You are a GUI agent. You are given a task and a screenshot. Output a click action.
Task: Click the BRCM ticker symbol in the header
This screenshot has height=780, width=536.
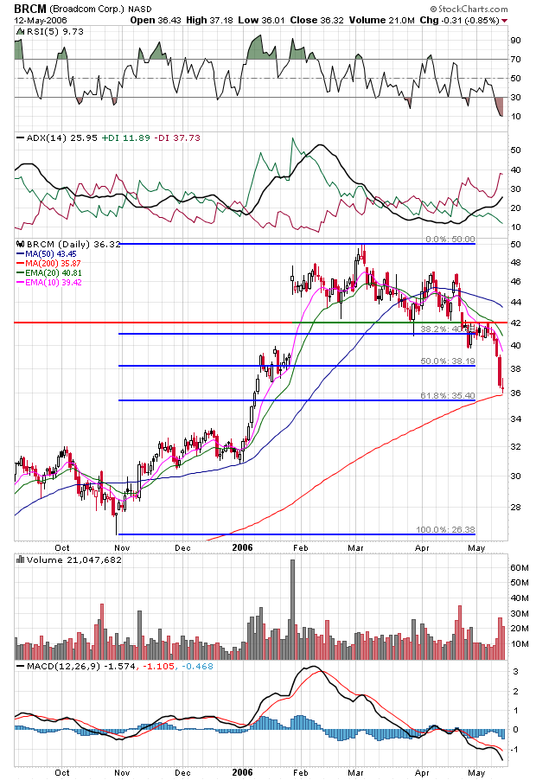(x=30, y=9)
